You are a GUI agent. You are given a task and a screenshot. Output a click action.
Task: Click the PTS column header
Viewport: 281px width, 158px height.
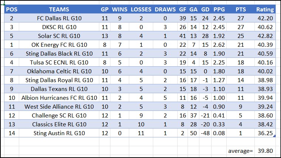pyautogui.click(x=241, y=9)
